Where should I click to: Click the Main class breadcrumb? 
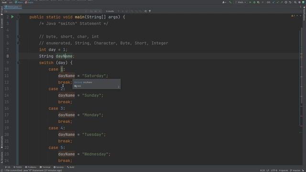(x=19, y=2)
